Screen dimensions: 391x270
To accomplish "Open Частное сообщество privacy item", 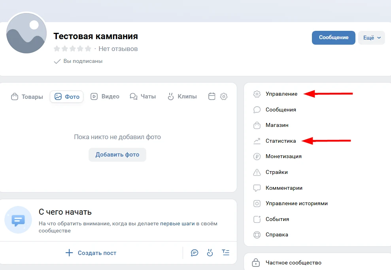I will point(293,262).
